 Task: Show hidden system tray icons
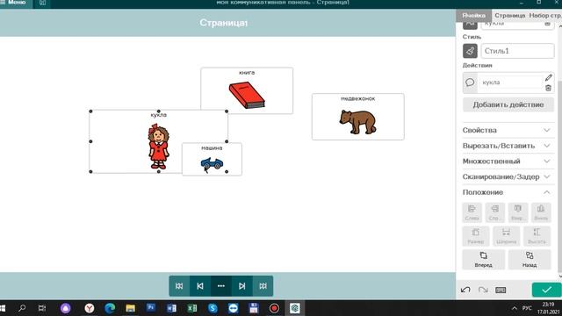(515, 308)
